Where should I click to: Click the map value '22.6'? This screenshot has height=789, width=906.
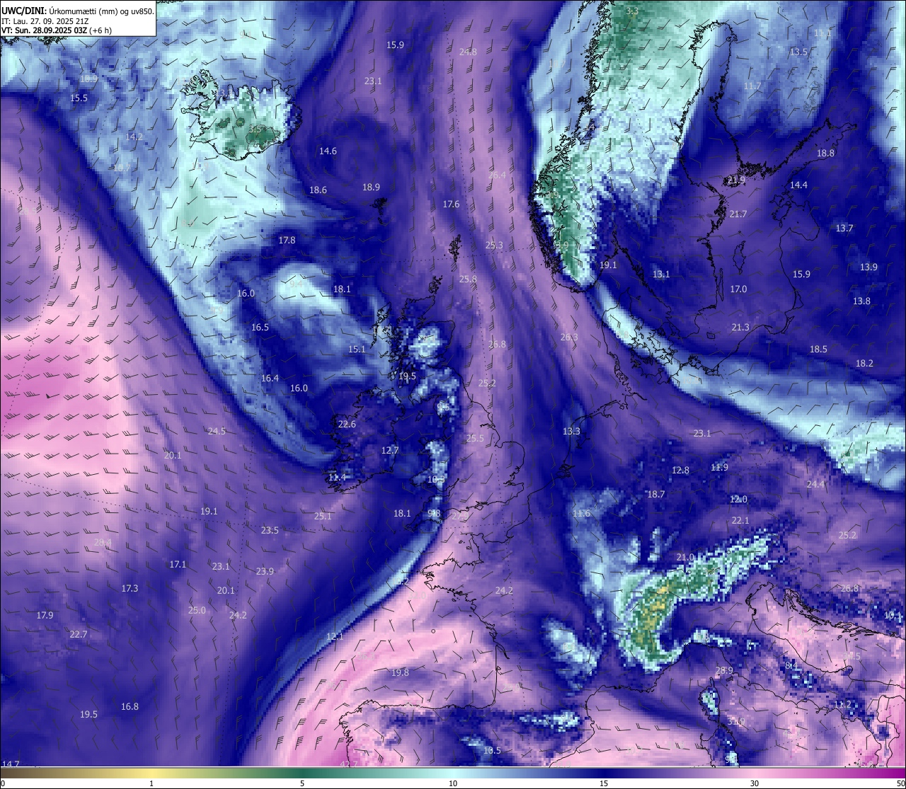point(347,425)
